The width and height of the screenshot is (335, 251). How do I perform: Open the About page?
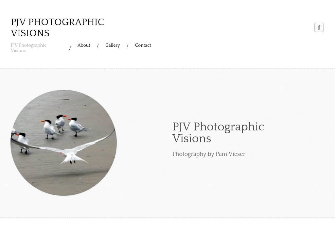[84, 45]
